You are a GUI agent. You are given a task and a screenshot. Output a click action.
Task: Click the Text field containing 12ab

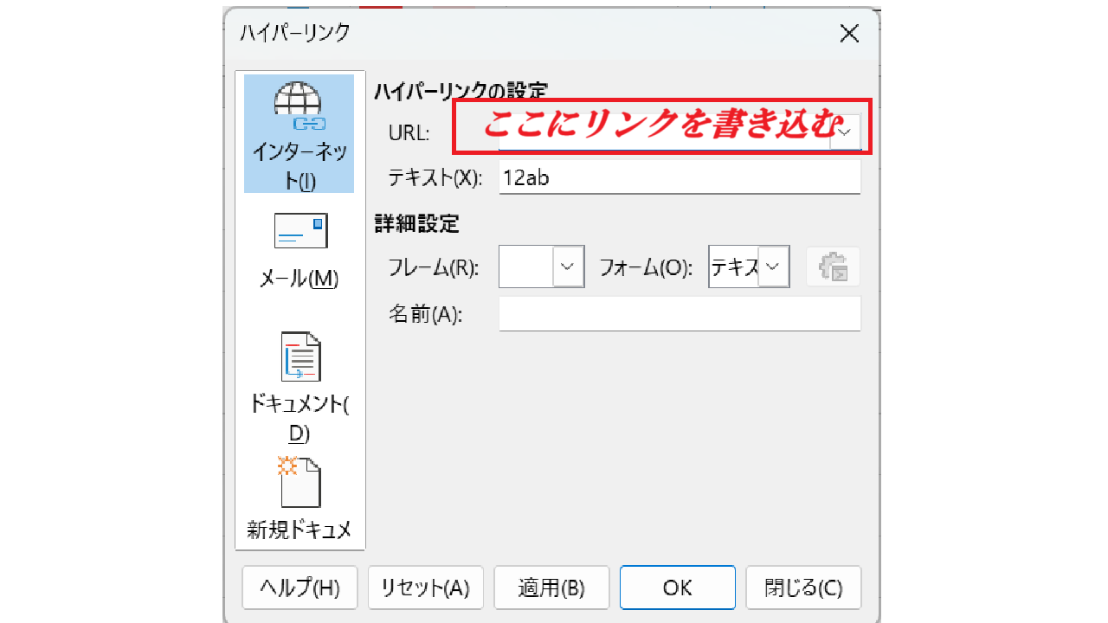[x=680, y=177]
